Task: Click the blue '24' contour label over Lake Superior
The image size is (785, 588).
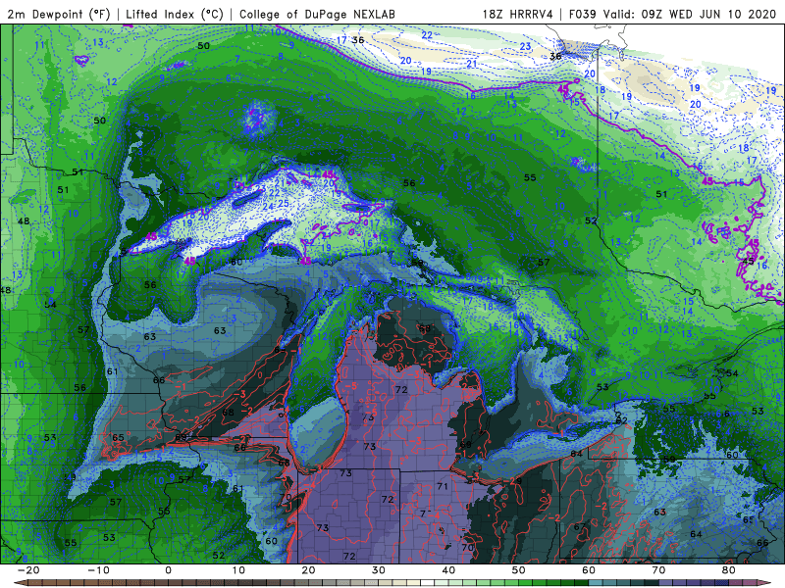Action: 268,207
